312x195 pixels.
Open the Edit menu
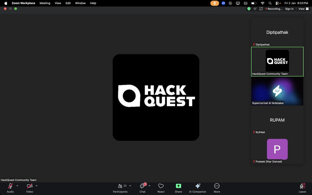pyautogui.click(x=68, y=3)
